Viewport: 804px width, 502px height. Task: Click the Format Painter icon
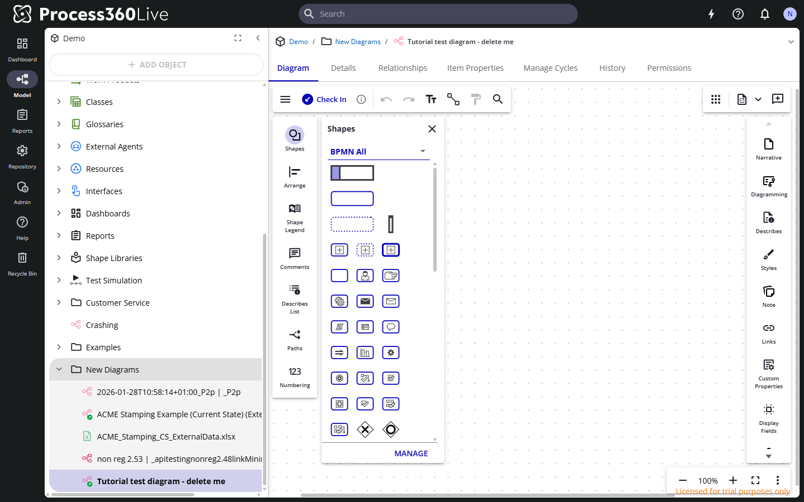pyautogui.click(x=476, y=99)
